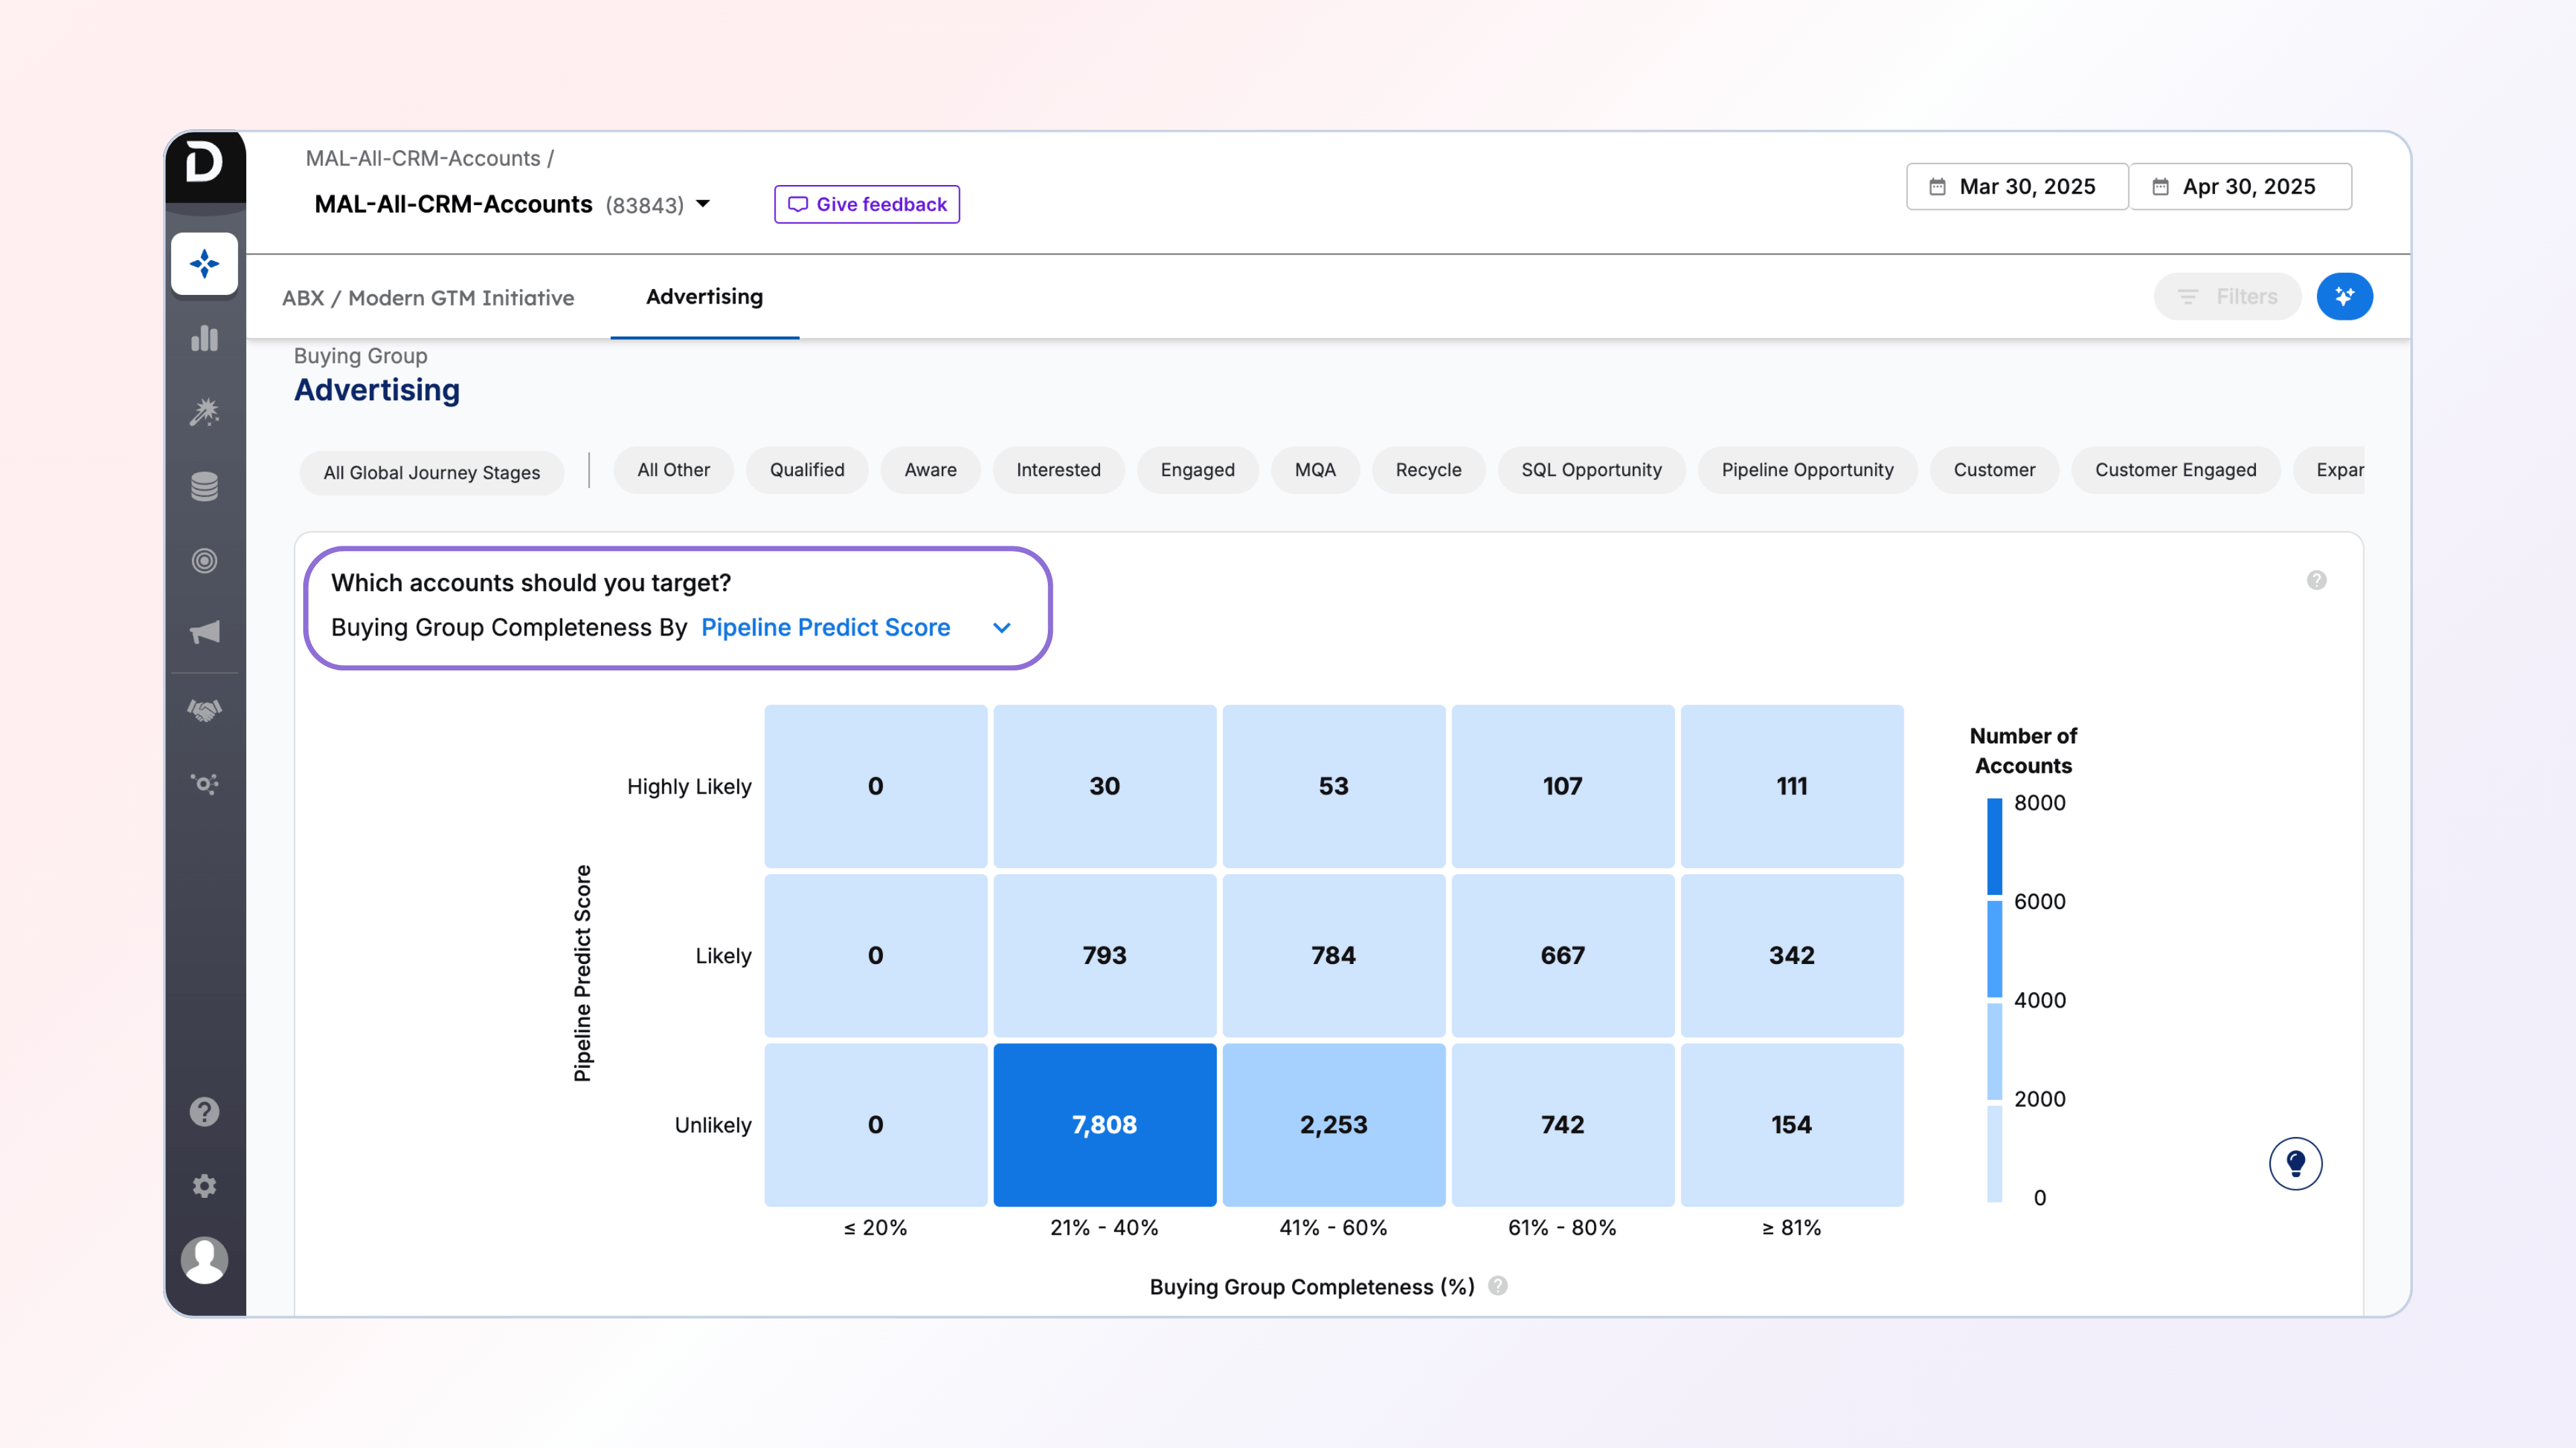
Task: Click the database stack sidebar icon
Action: pyautogui.click(x=204, y=487)
